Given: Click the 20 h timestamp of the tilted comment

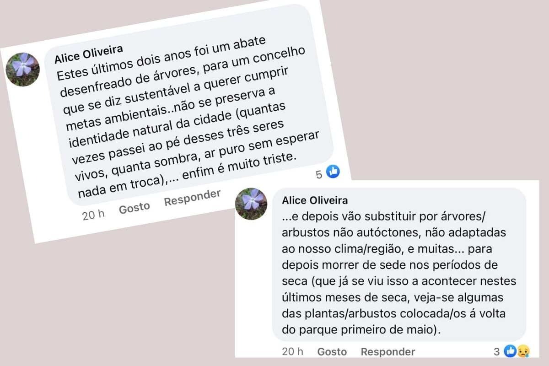Looking at the screenshot, I should click(x=93, y=215).
